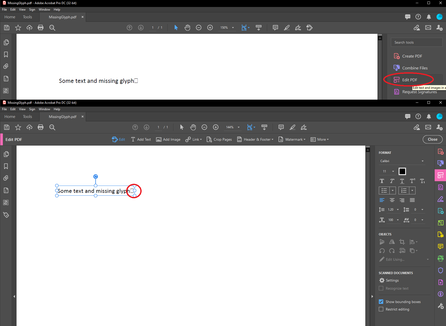This screenshot has height=326, width=446.
Task: Click the bold text format icon
Action: point(382,181)
